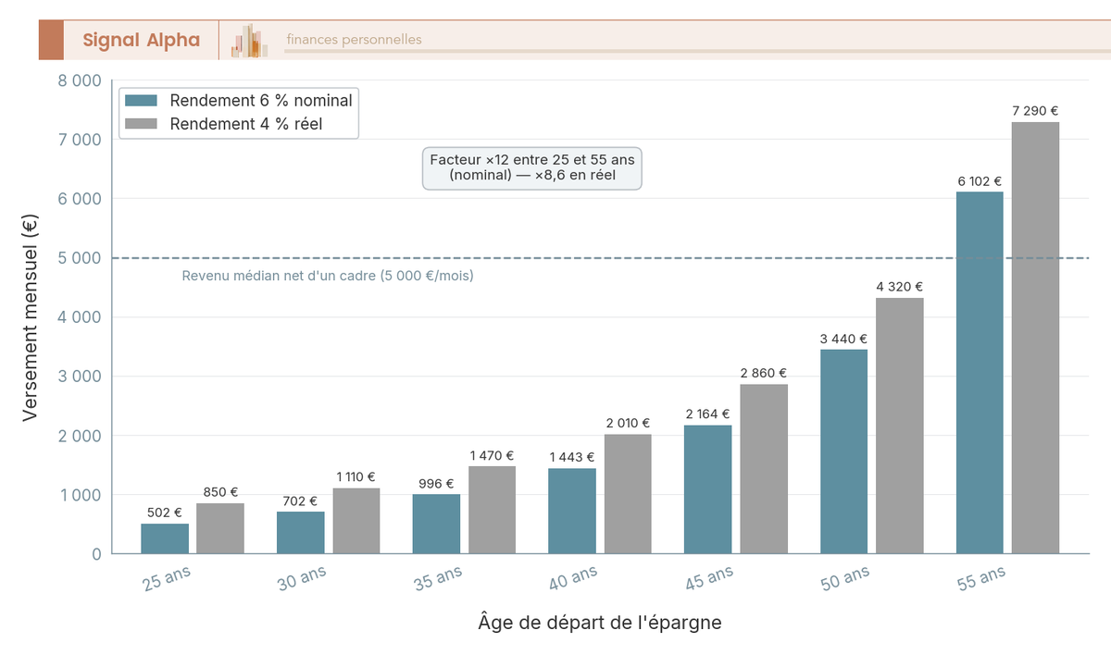Viewport: 1111px width, 667px height.
Task: Click the '7 000' y-axis tick label
Action: tap(80, 140)
